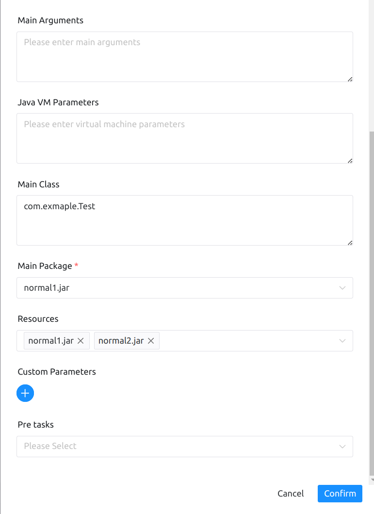Focus the Java VM Parameters text area
Viewport: 374px width, 514px height.
184,138
